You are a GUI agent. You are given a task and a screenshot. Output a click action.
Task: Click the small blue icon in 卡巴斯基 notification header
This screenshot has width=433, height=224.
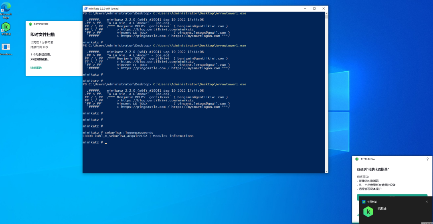(x=364, y=202)
